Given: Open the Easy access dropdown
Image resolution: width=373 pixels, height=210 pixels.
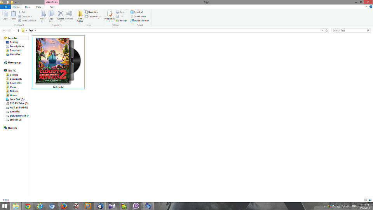Looking at the screenshot, I should click(93, 16).
